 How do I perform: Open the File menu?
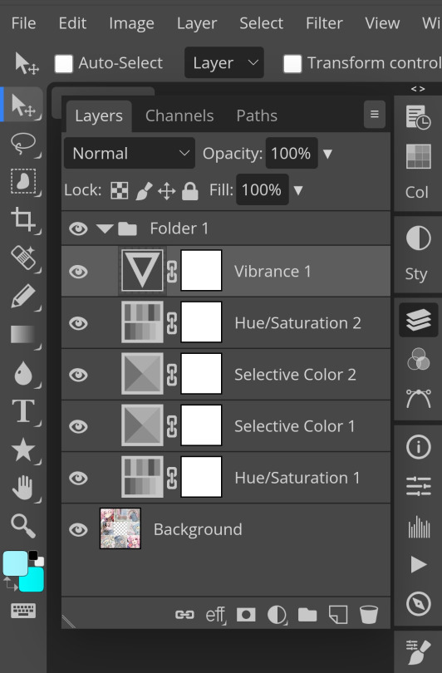click(23, 23)
